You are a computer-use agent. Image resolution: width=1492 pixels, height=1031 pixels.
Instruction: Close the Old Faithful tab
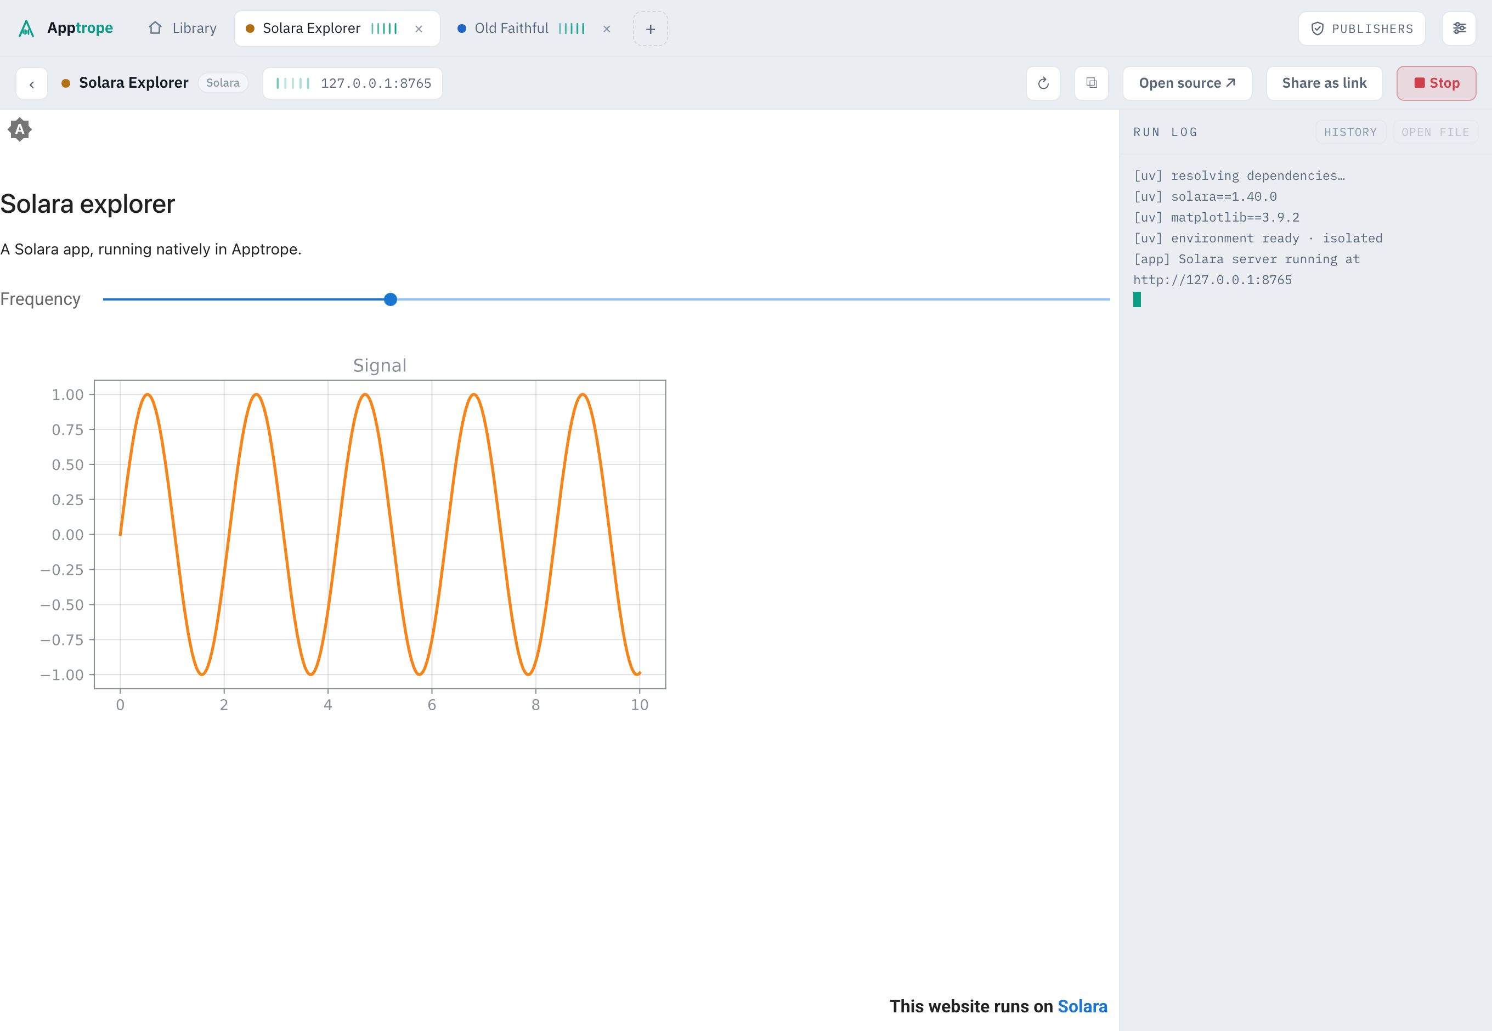pyautogui.click(x=607, y=29)
